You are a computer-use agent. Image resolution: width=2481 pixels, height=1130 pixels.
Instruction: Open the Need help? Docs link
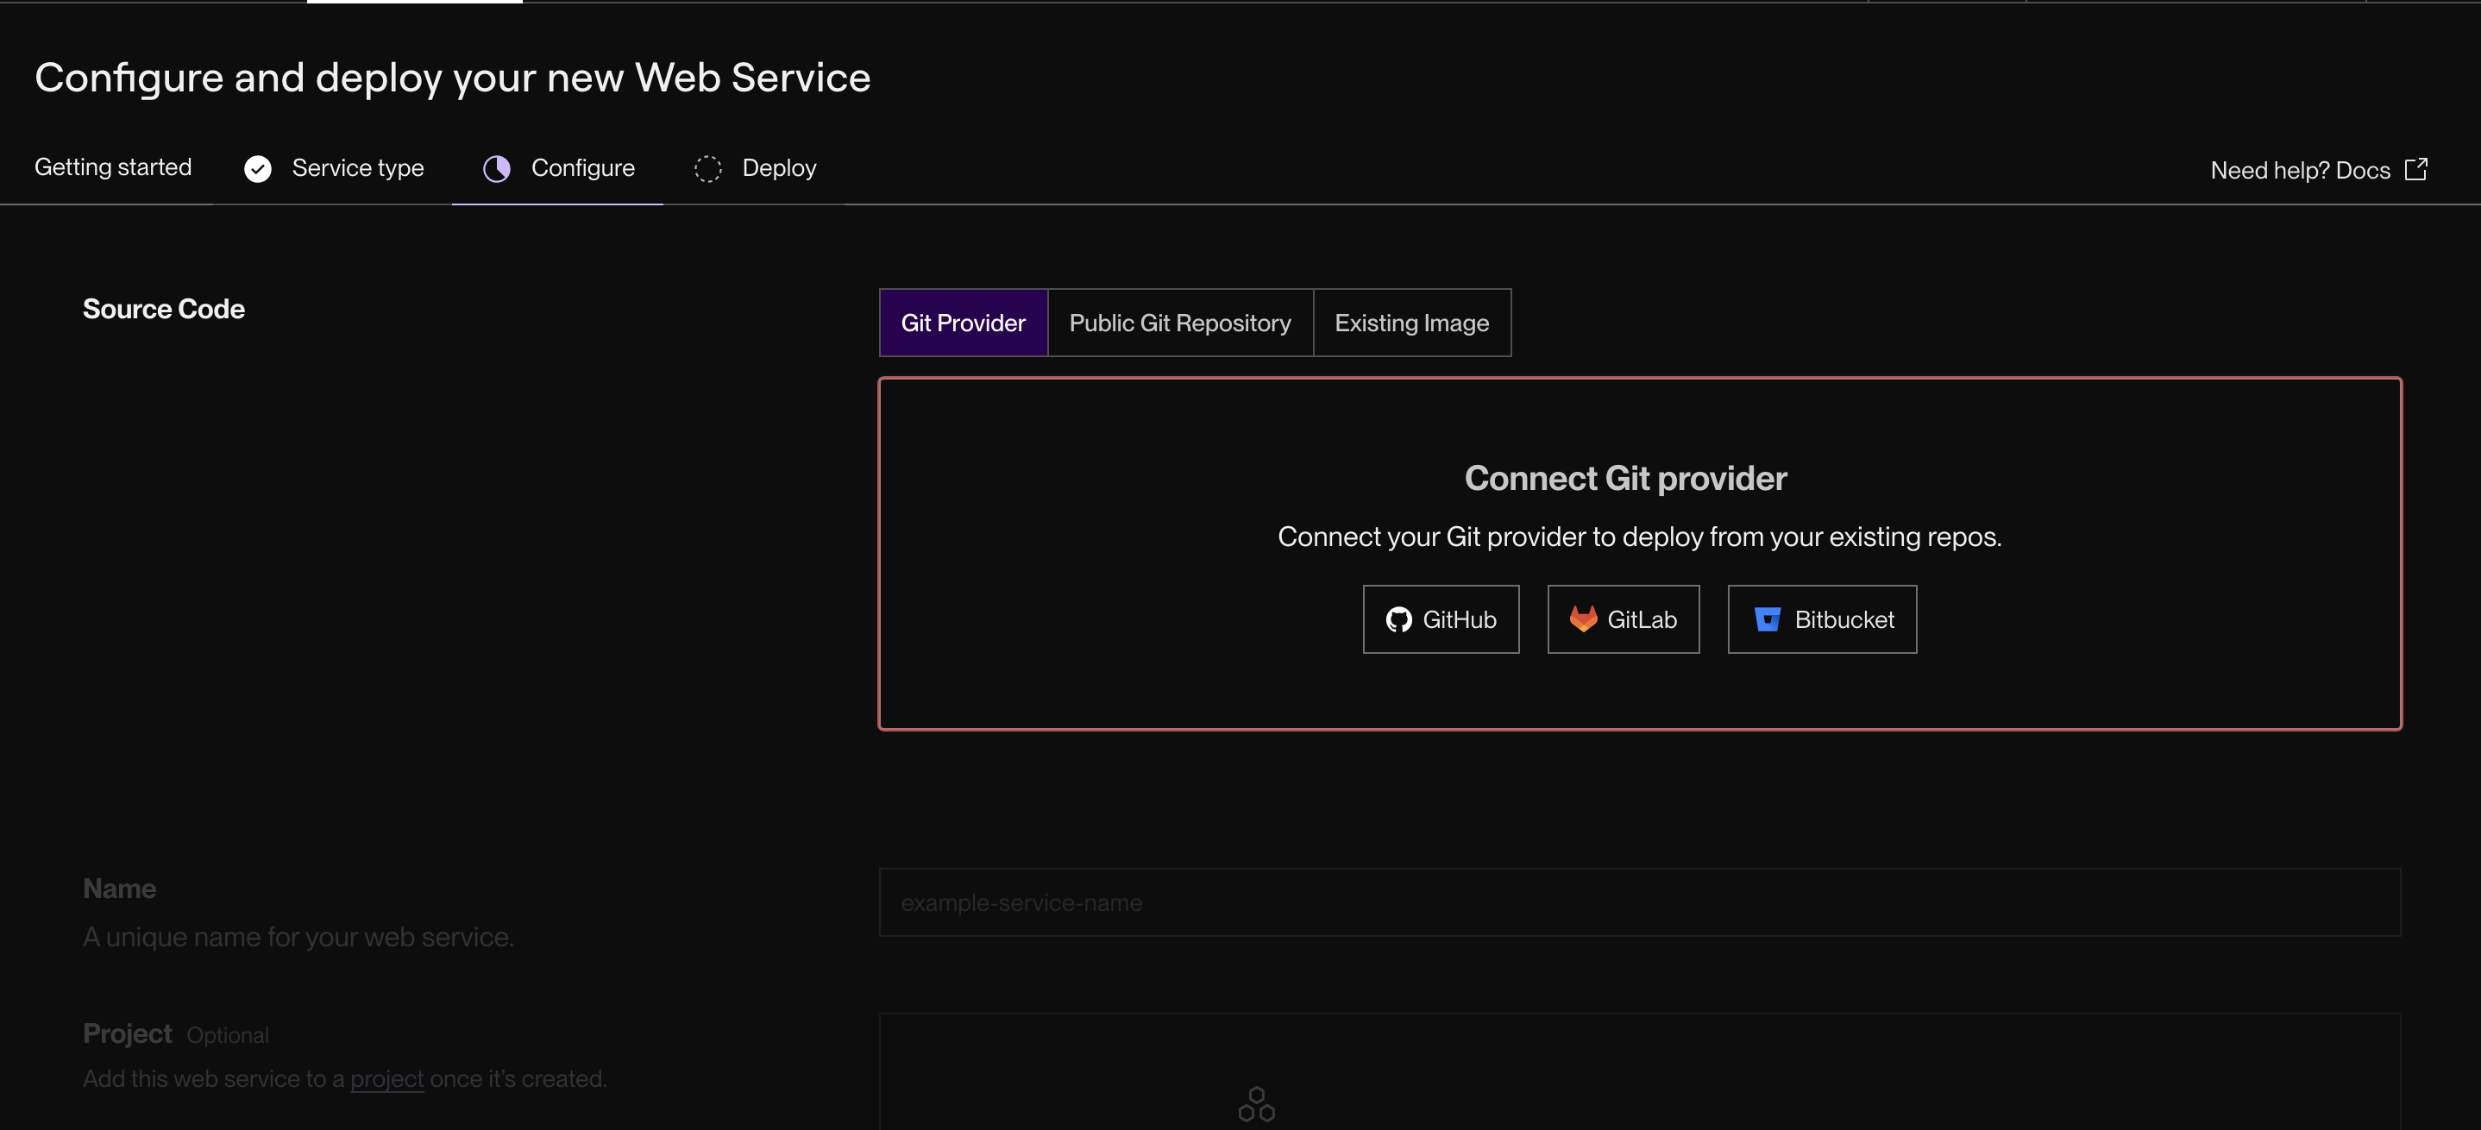2300,171
